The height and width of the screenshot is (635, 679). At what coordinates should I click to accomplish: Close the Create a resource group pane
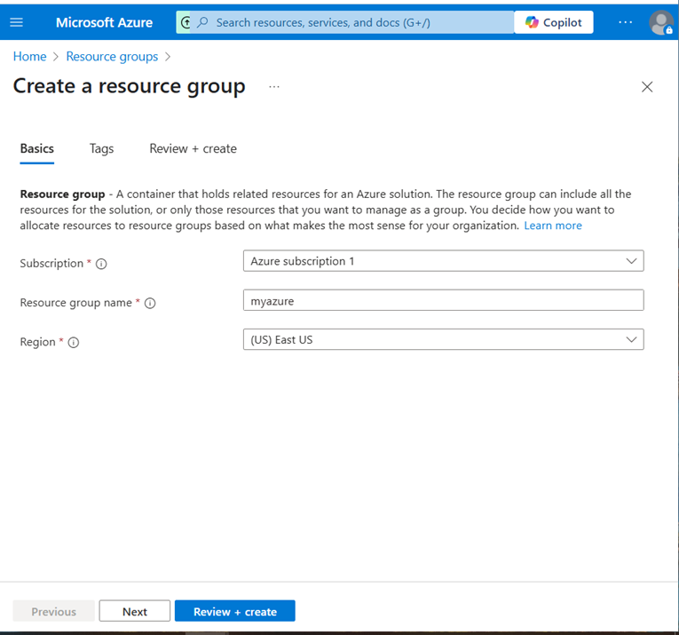click(647, 87)
